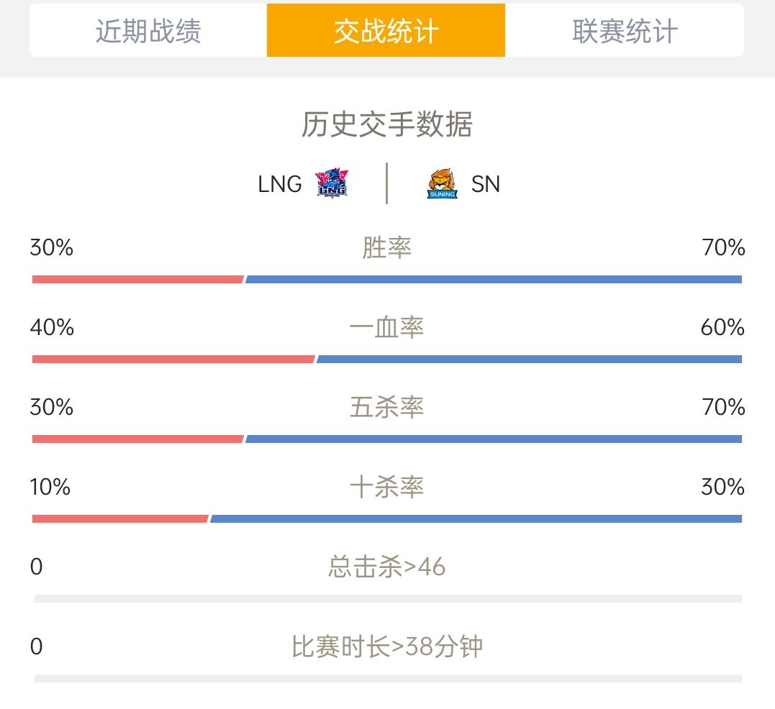Click the red 十杀率 bar segment
775x709 pixels.
point(120,518)
